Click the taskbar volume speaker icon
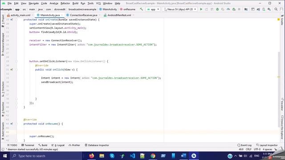 (x=245, y=156)
